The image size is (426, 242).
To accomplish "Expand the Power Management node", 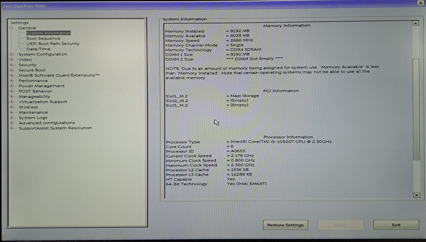I will [11, 86].
